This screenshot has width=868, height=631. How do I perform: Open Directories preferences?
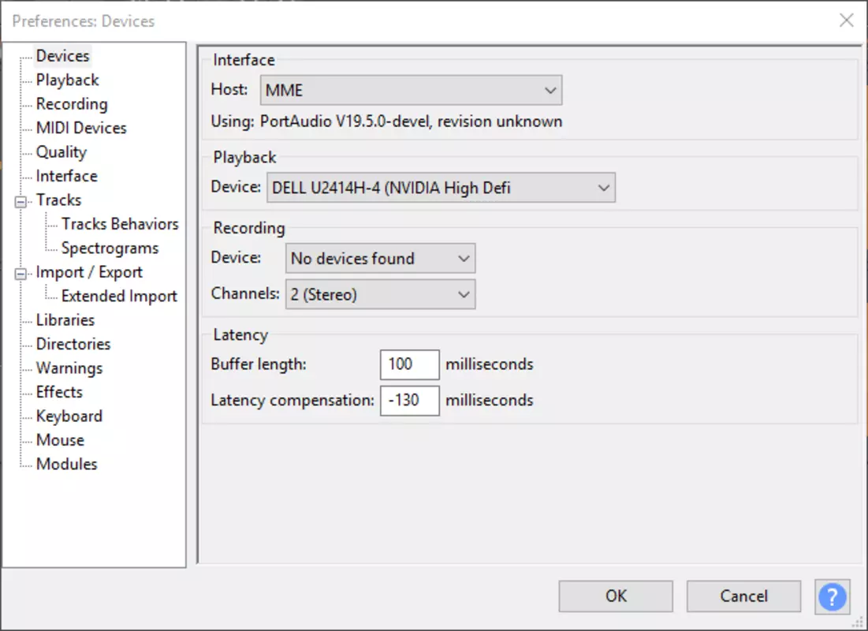73,344
